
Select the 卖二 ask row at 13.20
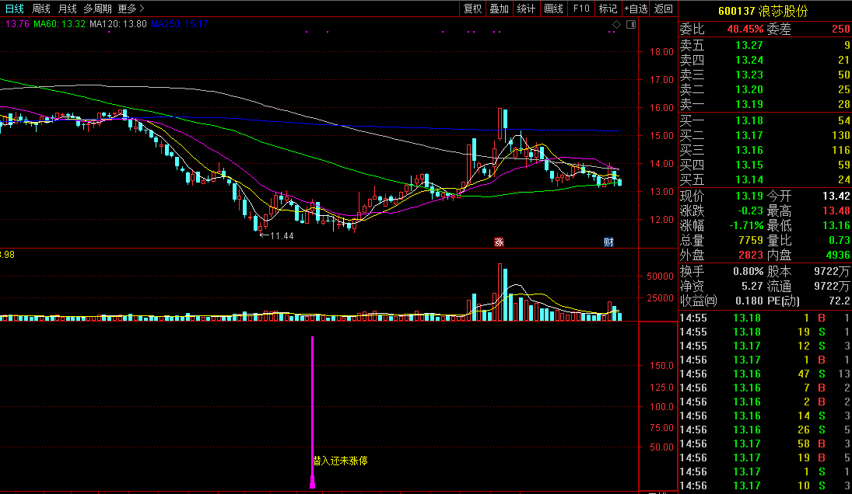tap(765, 89)
